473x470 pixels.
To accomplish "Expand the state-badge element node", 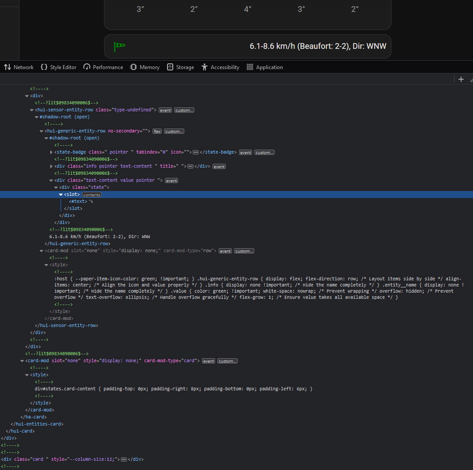I will (52, 152).
